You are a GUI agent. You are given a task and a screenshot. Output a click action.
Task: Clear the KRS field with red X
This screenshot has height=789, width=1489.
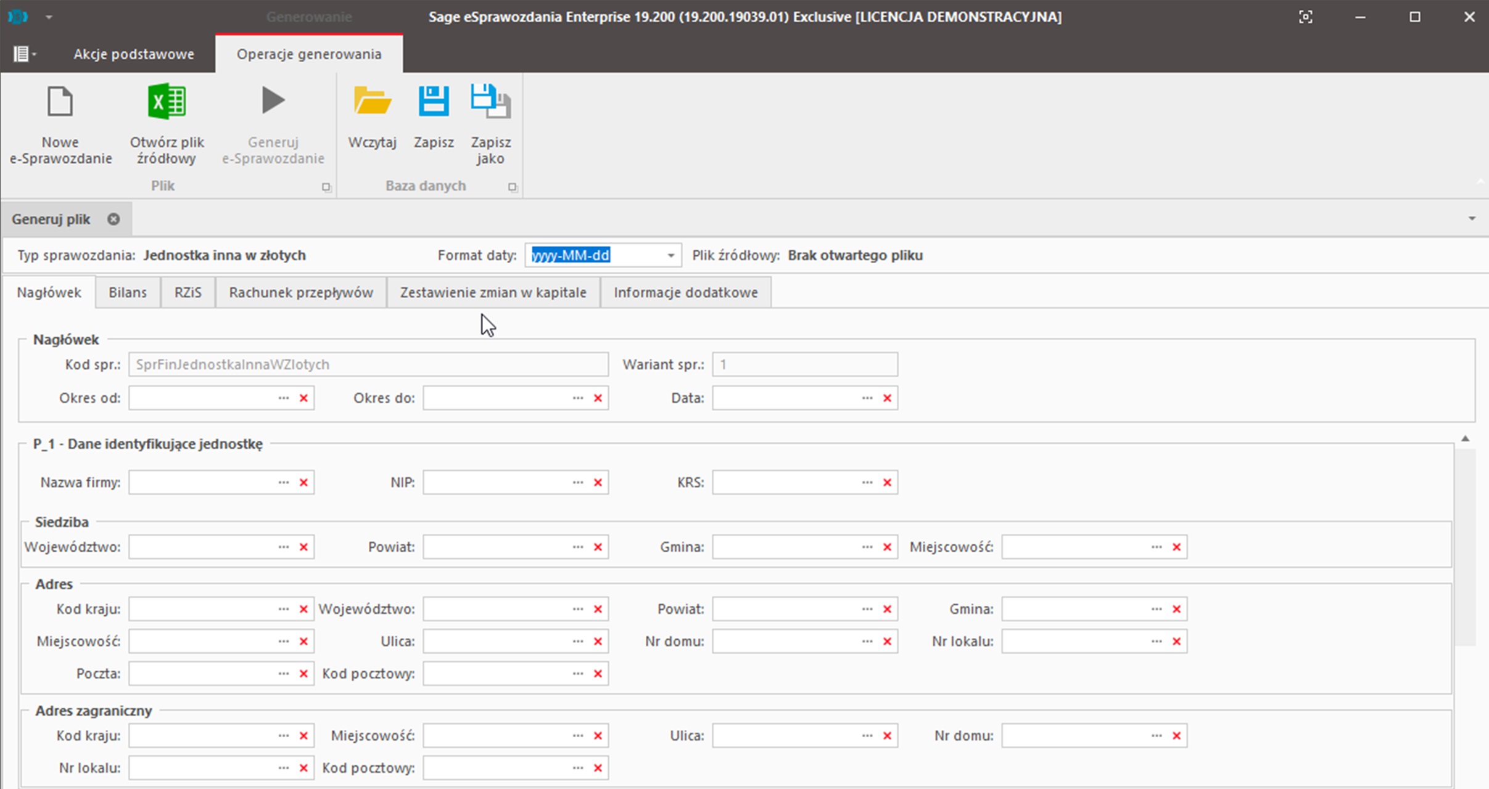pyautogui.click(x=887, y=483)
